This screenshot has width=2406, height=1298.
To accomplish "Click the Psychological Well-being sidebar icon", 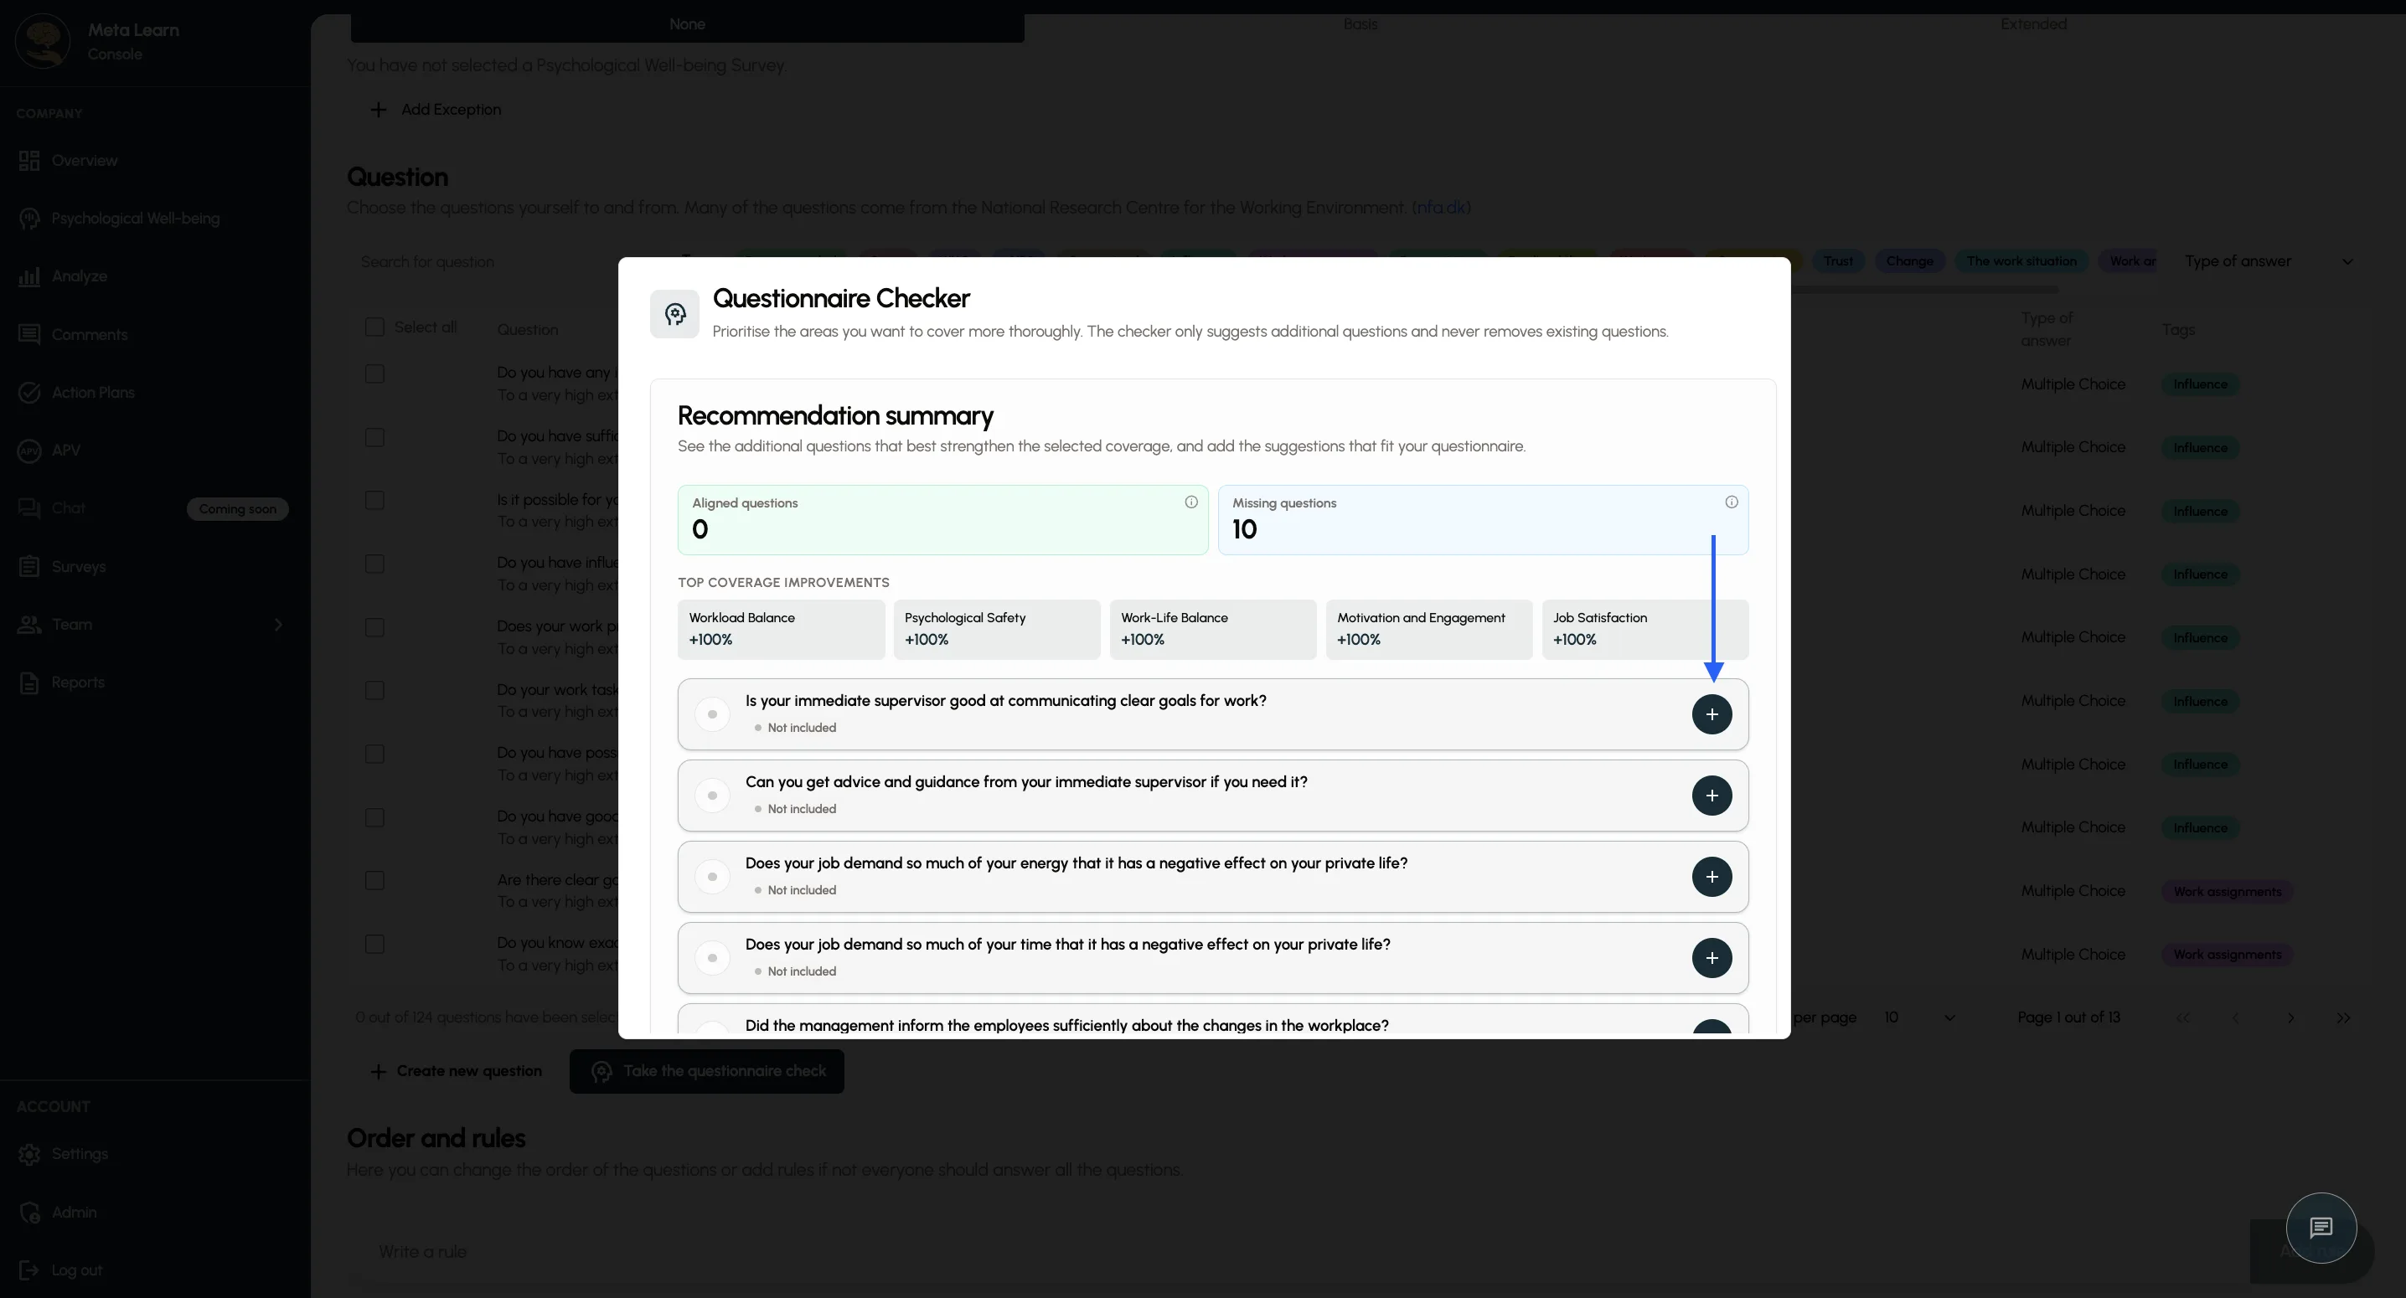I will (29, 219).
